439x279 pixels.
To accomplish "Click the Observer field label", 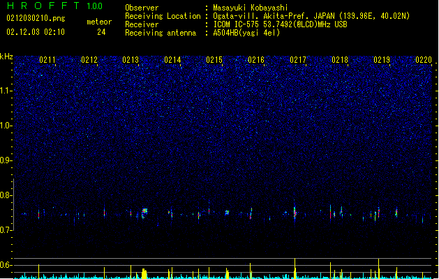I will click(x=142, y=8).
